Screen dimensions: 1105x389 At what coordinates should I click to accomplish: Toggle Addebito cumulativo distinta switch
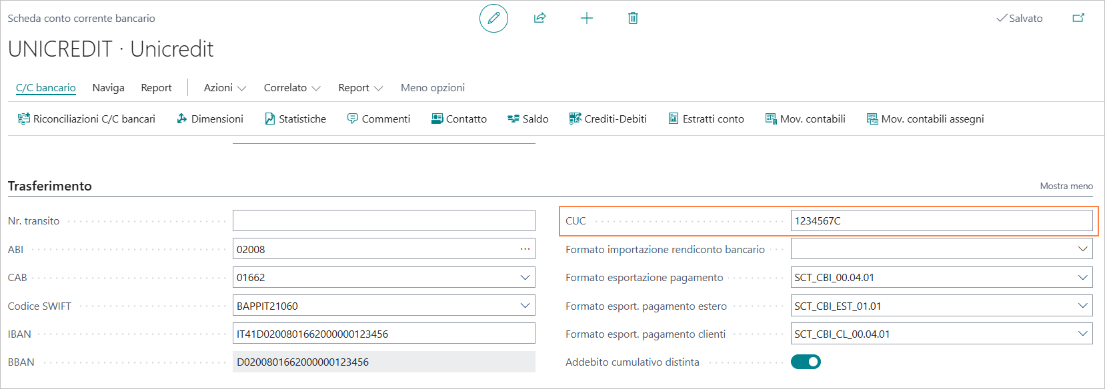[x=806, y=362]
